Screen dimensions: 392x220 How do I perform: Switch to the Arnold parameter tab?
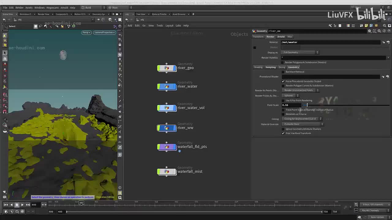tap(281, 37)
